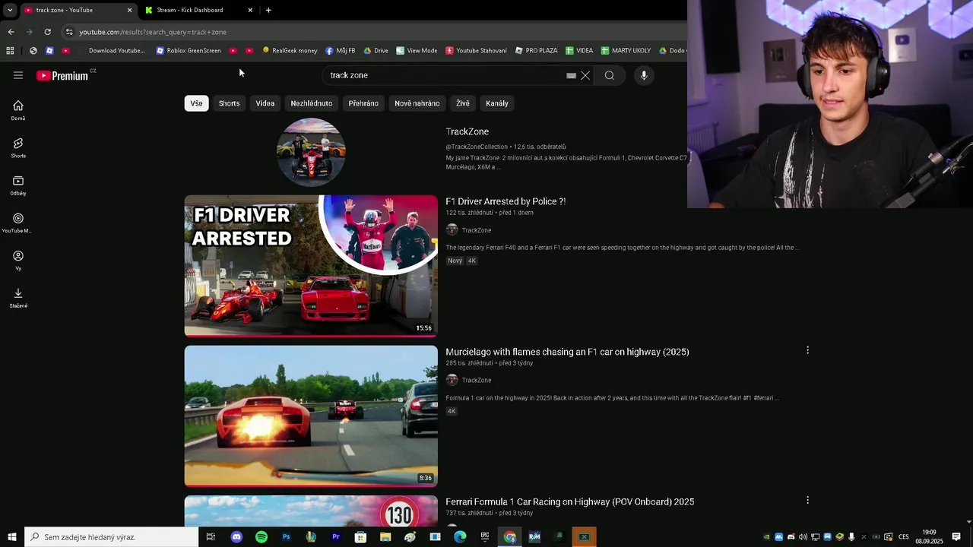The width and height of the screenshot is (973, 547).
Task: Open YouTube Music in the sidebar
Action: [x=18, y=223]
